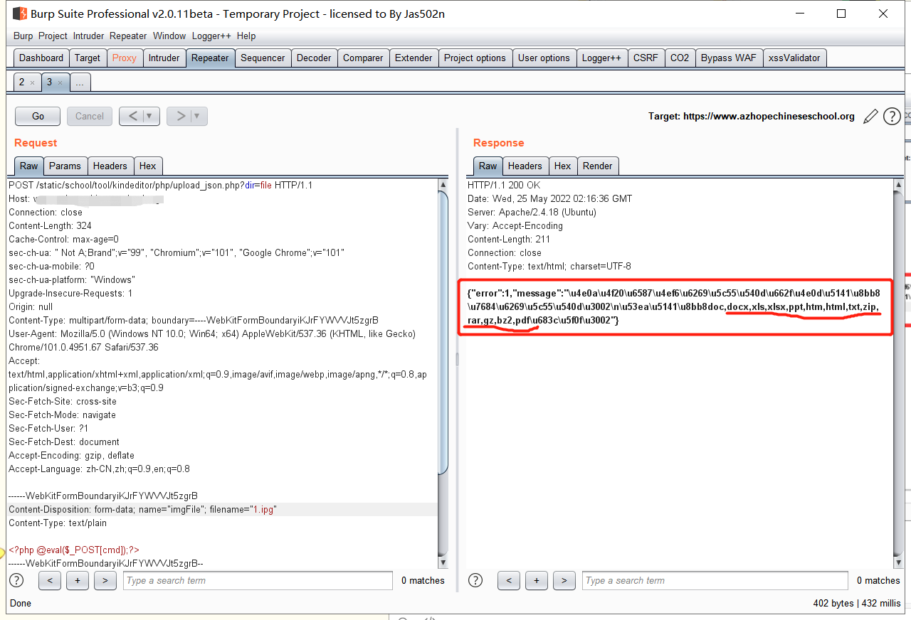The image size is (911, 620).
Task: Open Bypass WAF tab
Action: click(729, 58)
